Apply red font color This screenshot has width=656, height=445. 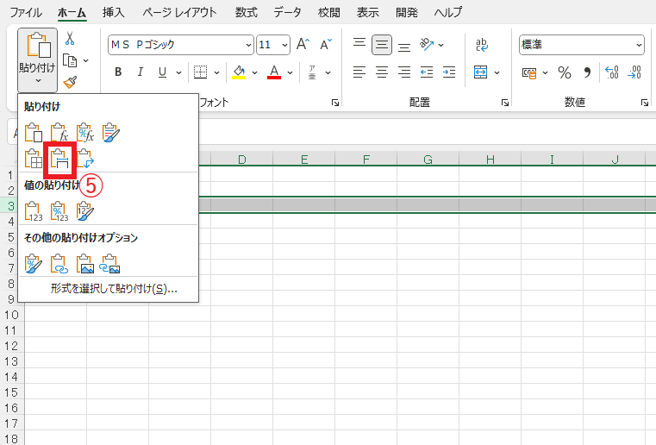point(274,72)
